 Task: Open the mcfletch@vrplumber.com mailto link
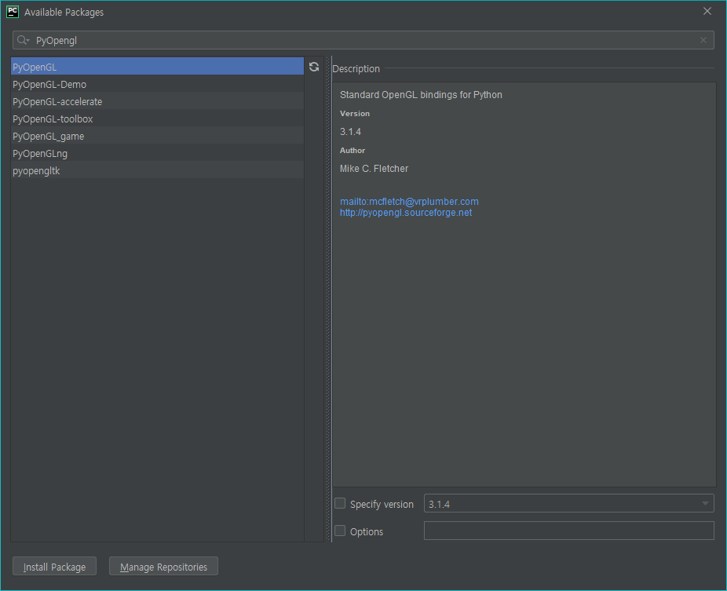tap(409, 202)
